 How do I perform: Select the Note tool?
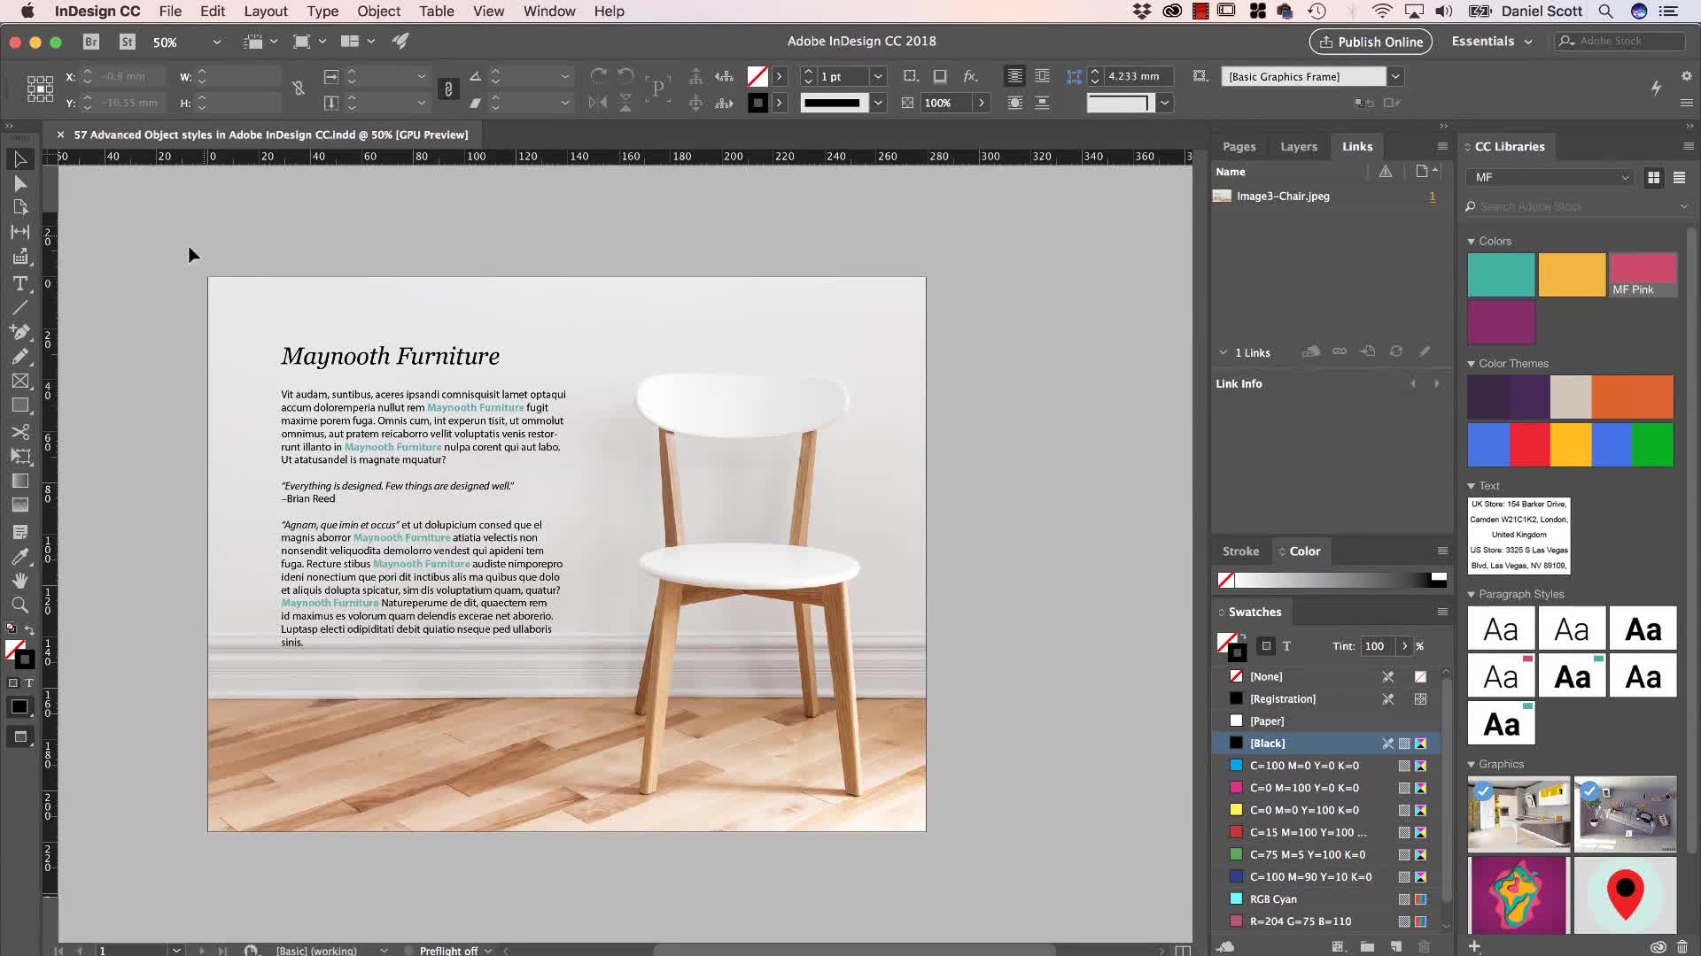(x=20, y=532)
